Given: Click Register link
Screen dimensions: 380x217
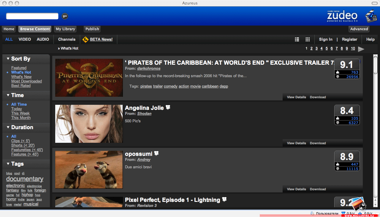Looking at the screenshot, I should point(349,39).
